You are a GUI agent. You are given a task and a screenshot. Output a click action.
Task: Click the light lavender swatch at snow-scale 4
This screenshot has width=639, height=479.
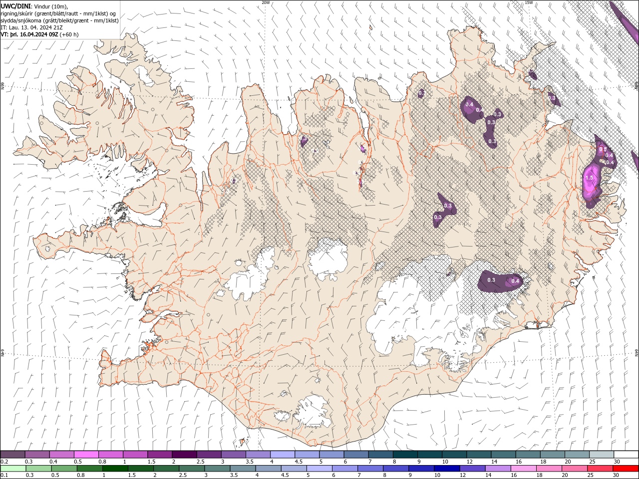[x=282, y=455]
